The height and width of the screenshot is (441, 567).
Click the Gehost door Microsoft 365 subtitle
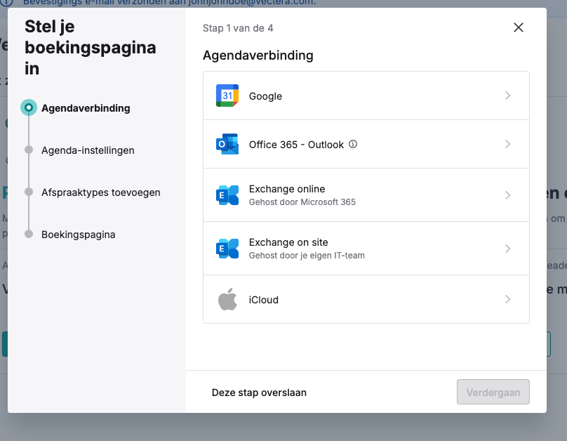click(302, 202)
